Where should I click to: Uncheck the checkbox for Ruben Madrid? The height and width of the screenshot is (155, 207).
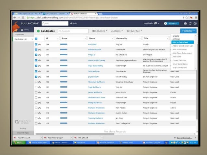pyautogui.click(x=36, y=50)
